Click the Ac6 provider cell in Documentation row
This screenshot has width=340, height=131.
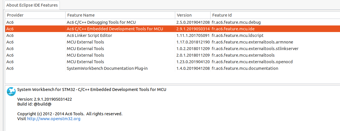[x=10, y=68]
